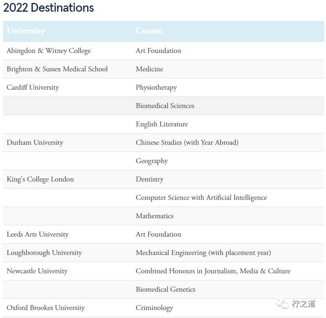Click the "Geography" course cell
The image size is (326, 318).
(x=152, y=161)
